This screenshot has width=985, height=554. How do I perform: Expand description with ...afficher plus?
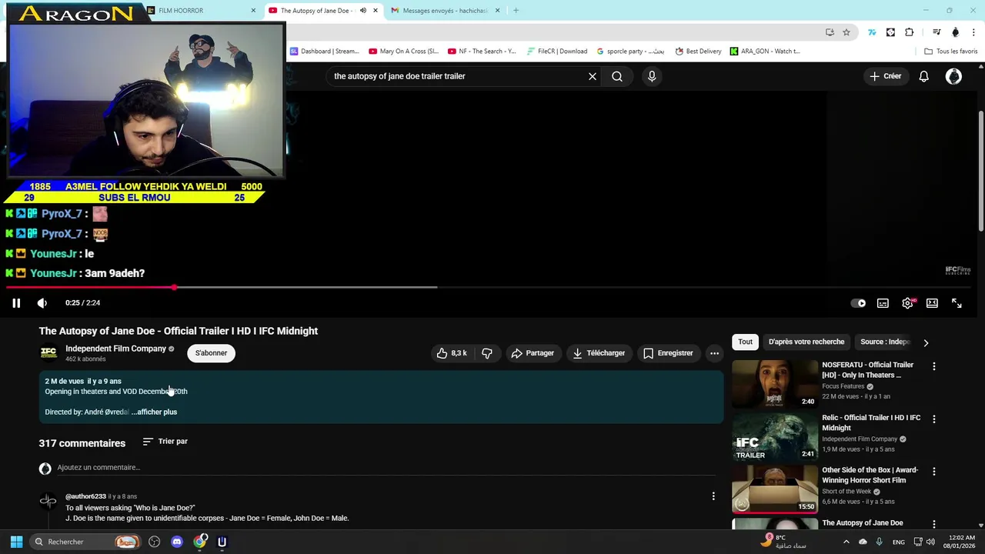pyautogui.click(x=154, y=412)
